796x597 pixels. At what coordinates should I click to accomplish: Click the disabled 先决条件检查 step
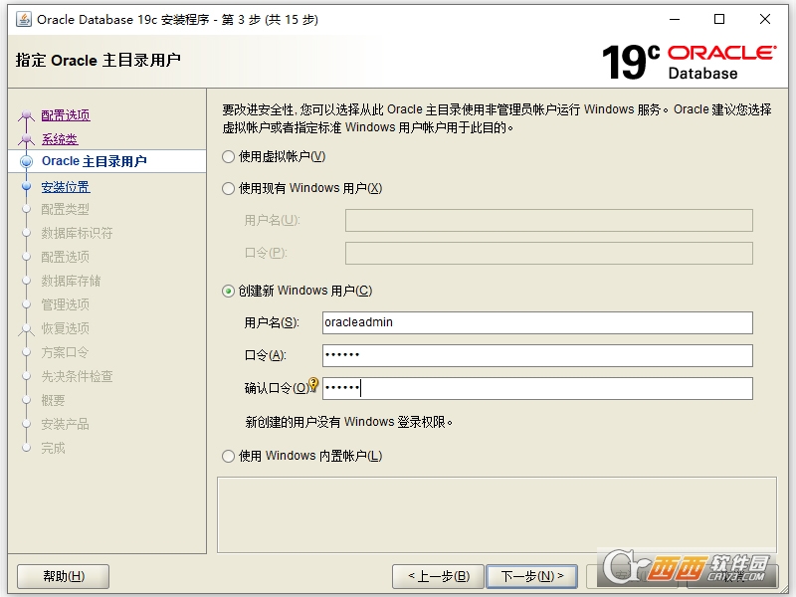pyautogui.click(x=78, y=376)
